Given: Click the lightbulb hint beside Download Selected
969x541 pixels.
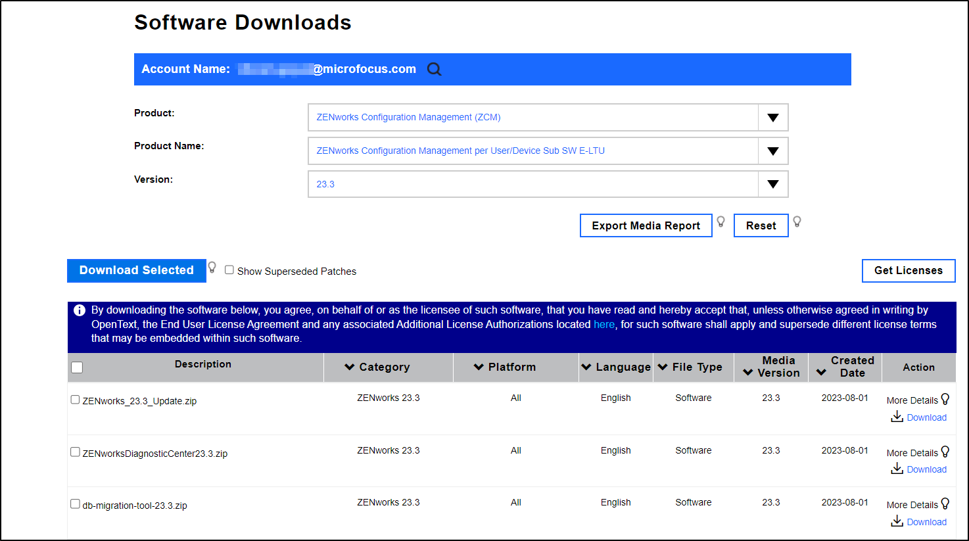Looking at the screenshot, I should pos(212,267).
